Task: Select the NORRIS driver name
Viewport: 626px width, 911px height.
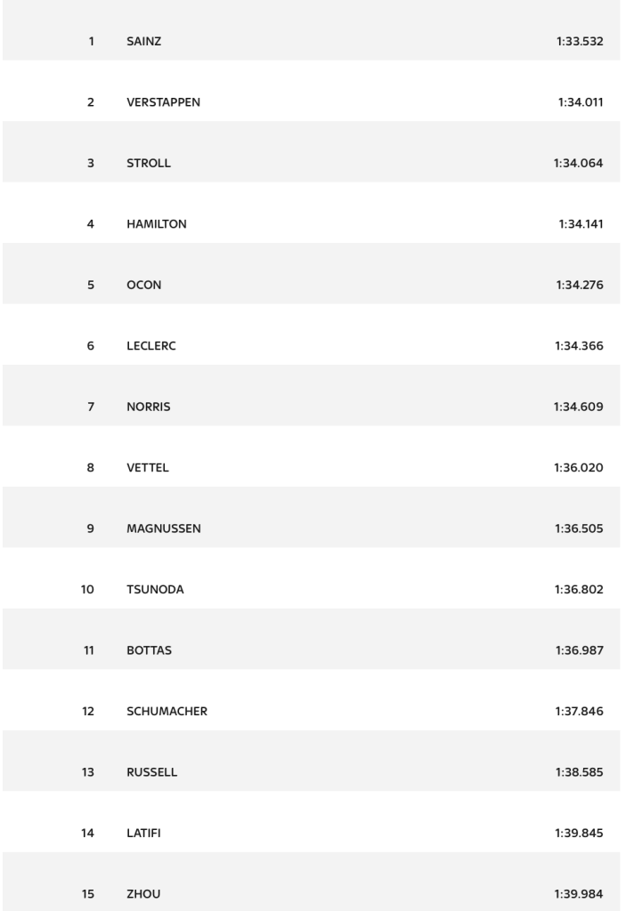Action: click(x=149, y=407)
